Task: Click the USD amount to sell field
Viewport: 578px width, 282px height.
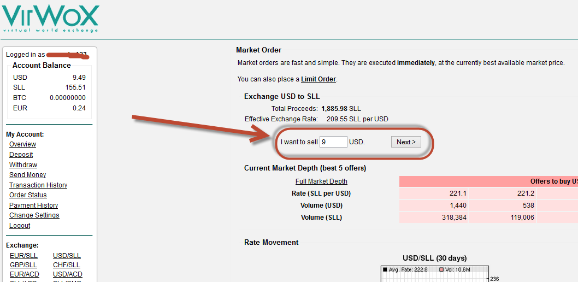Action: (x=333, y=142)
